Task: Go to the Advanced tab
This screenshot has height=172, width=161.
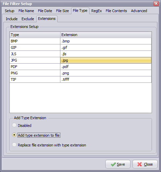Action: click(x=139, y=11)
